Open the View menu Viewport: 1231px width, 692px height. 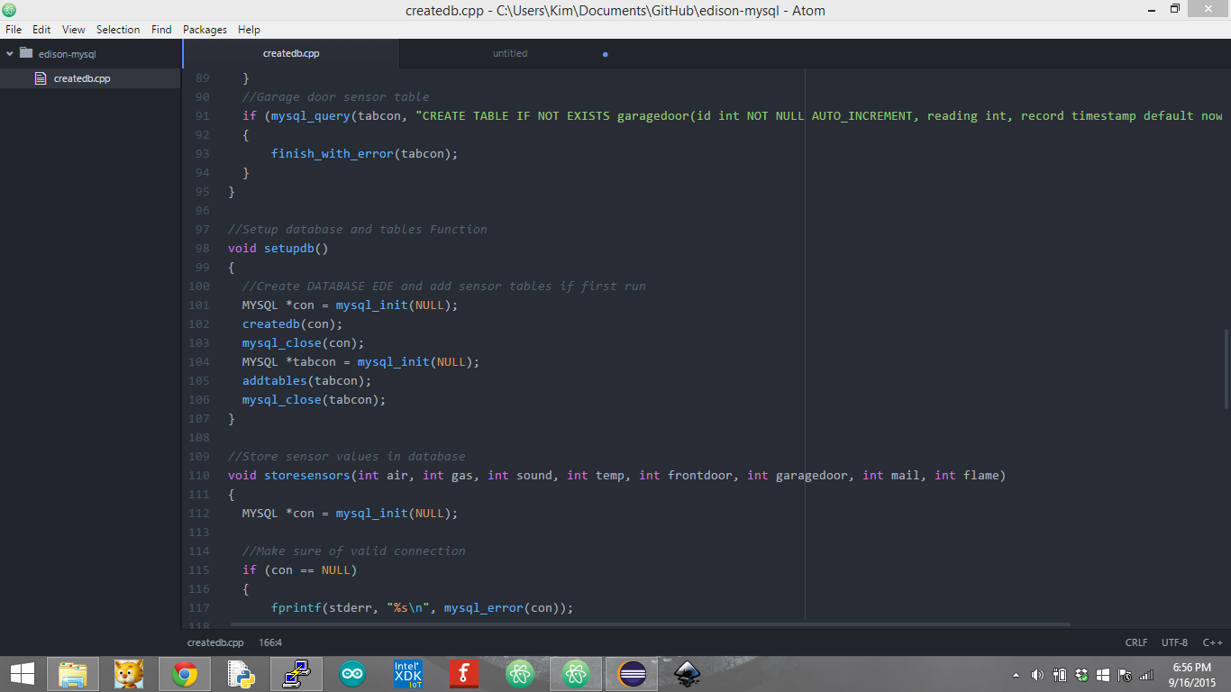pos(74,30)
